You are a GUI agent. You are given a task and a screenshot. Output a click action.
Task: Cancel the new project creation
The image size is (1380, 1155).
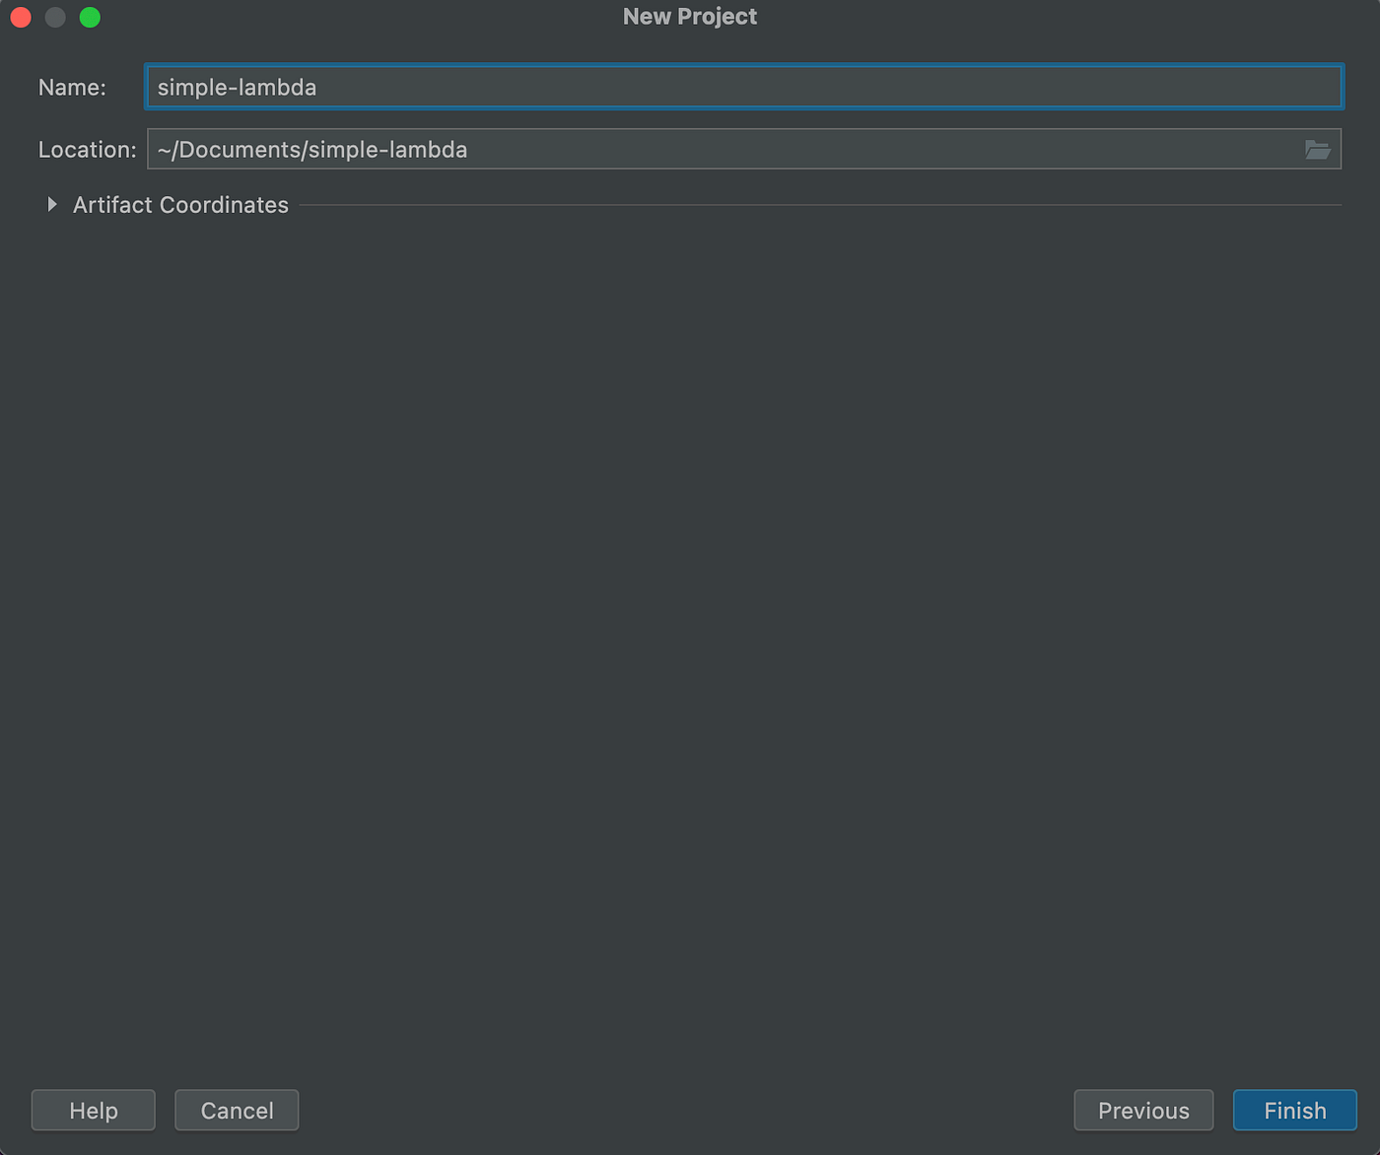(237, 1110)
